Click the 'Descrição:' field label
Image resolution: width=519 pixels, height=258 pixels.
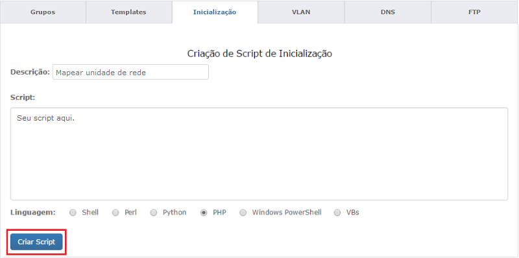coord(30,72)
